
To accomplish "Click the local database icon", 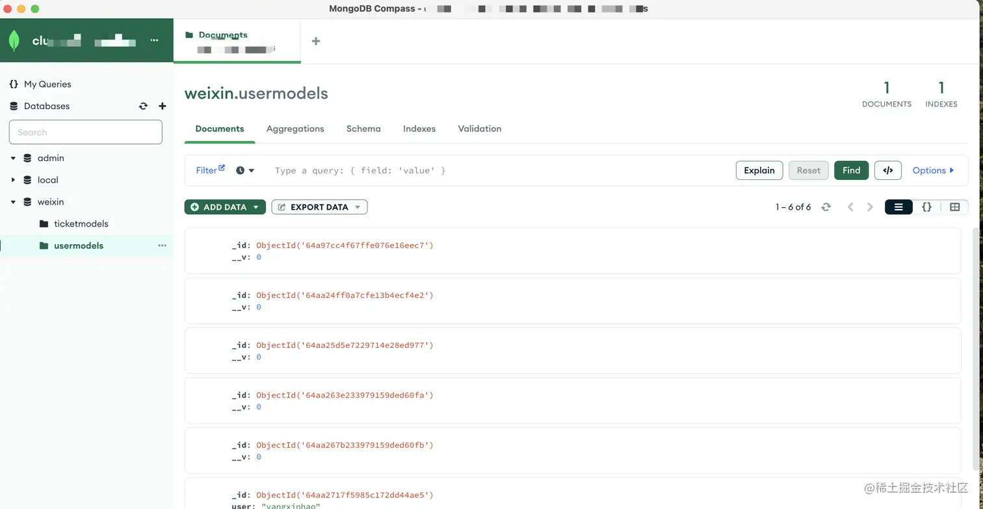I will (x=27, y=180).
